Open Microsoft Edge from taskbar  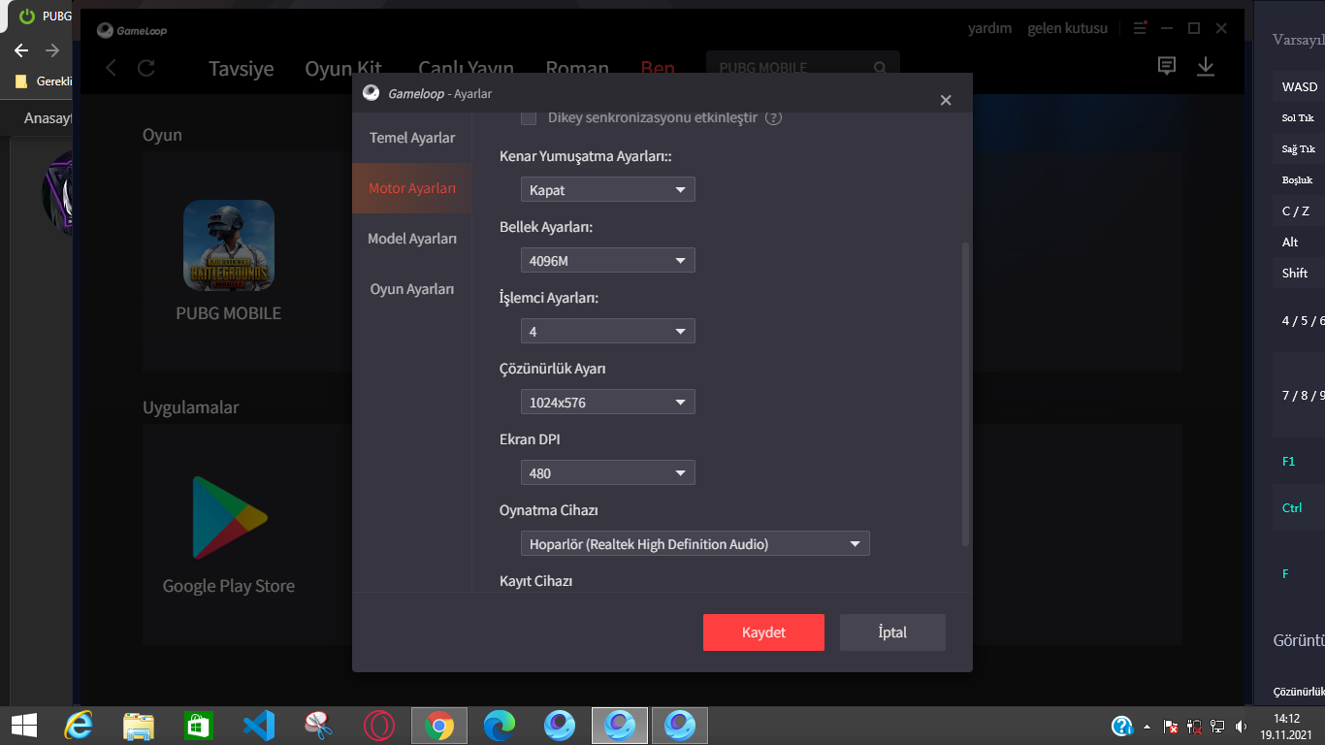[x=500, y=725]
